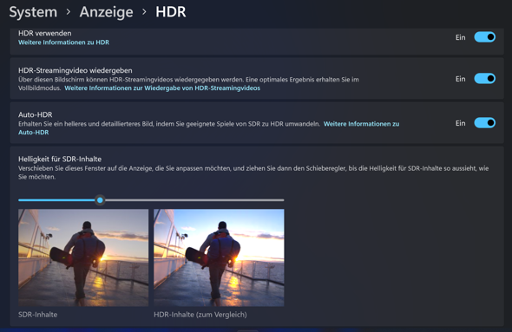Go back to System in breadcrumb
Viewport: 512px width, 332px height.
pos(33,12)
